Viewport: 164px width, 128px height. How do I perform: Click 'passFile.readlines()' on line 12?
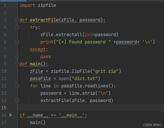(x=87, y=86)
